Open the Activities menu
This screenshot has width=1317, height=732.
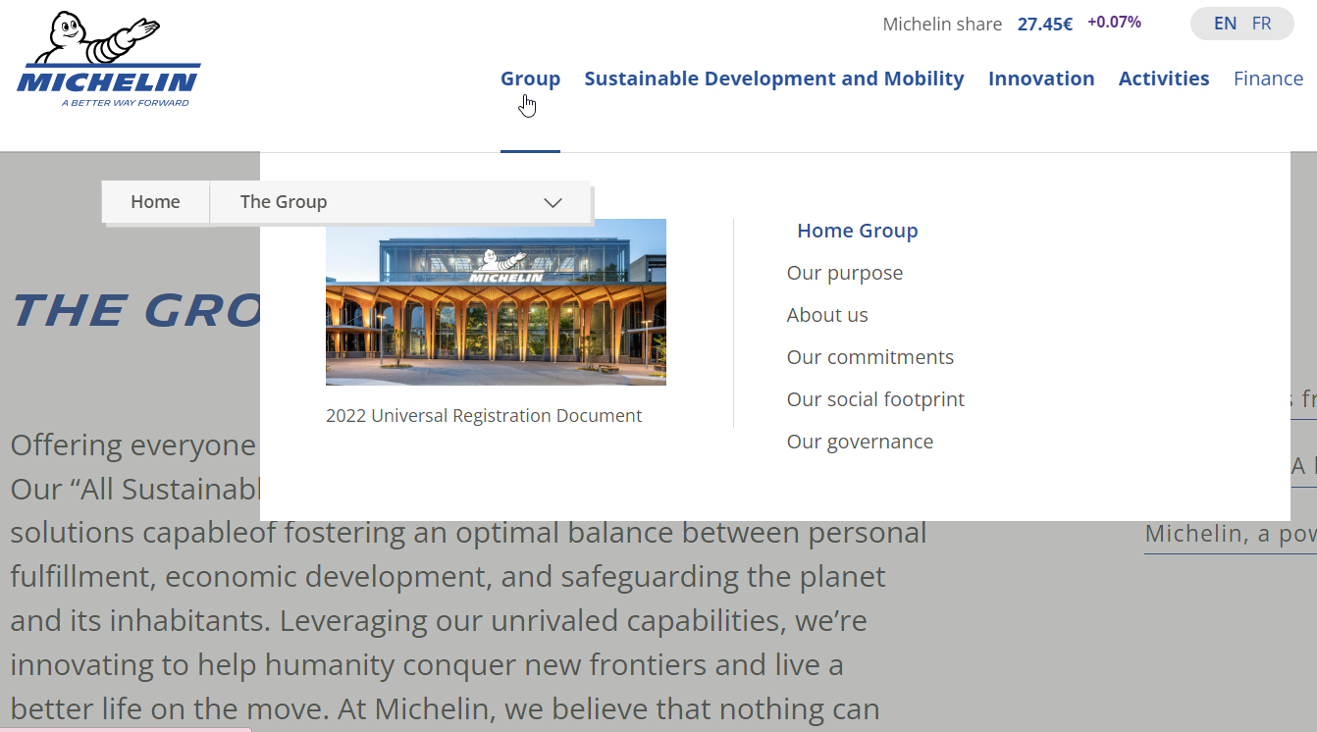click(1164, 78)
